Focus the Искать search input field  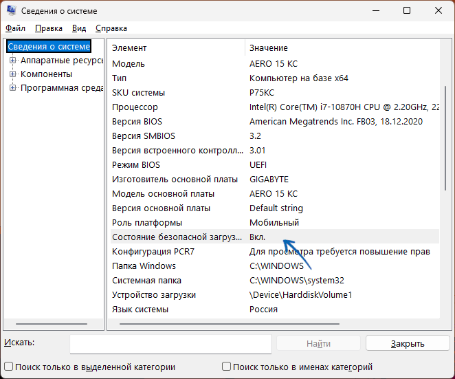coord(170,343)
